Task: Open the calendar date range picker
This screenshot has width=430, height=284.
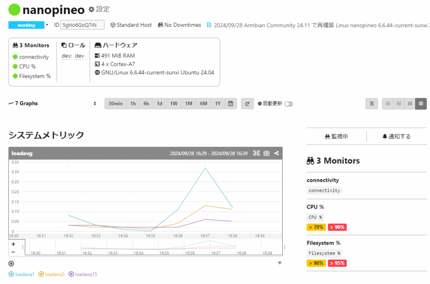Action: (231, 104)
